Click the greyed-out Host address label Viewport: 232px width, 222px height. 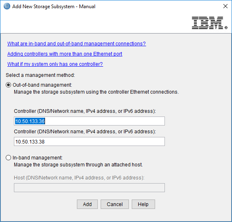point(79,178)
